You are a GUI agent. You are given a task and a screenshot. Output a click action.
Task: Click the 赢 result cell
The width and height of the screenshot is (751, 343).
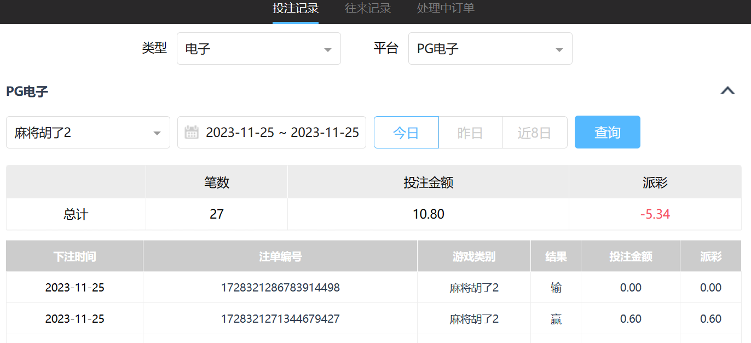[x=556, y=319]
